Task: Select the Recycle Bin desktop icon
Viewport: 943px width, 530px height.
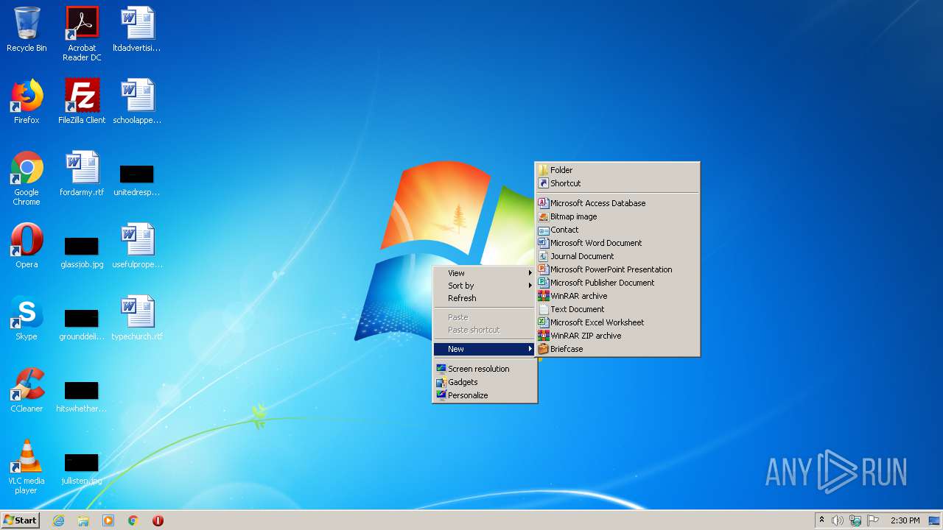Action: 27,29
